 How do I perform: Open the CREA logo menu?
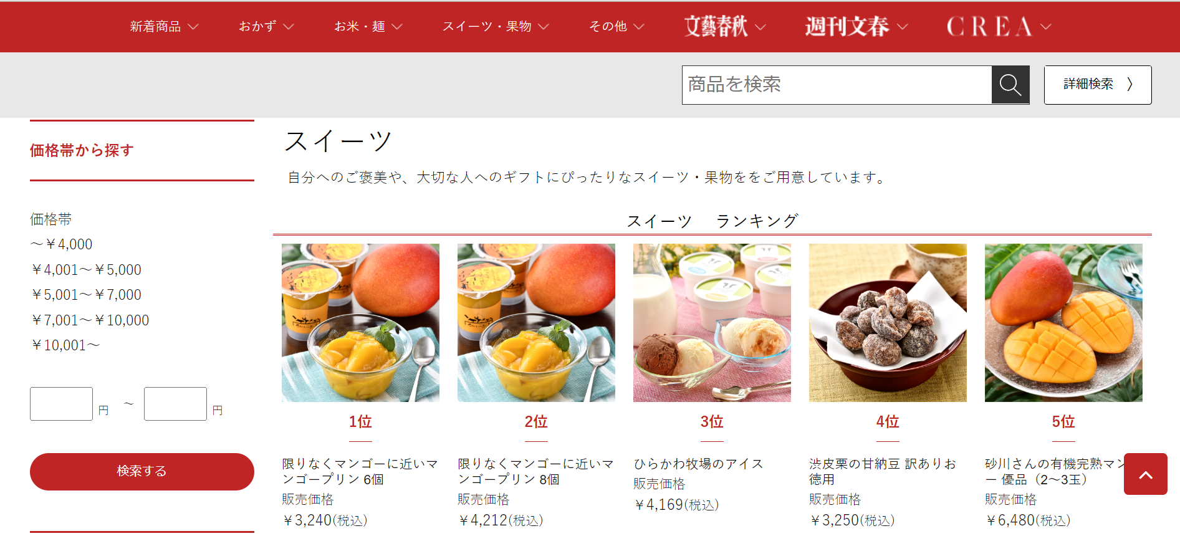pos(999,26)
